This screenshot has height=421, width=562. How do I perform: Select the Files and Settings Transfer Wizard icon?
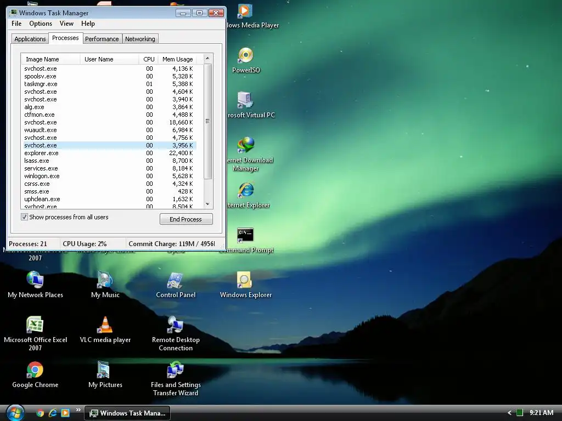[176, 379]
